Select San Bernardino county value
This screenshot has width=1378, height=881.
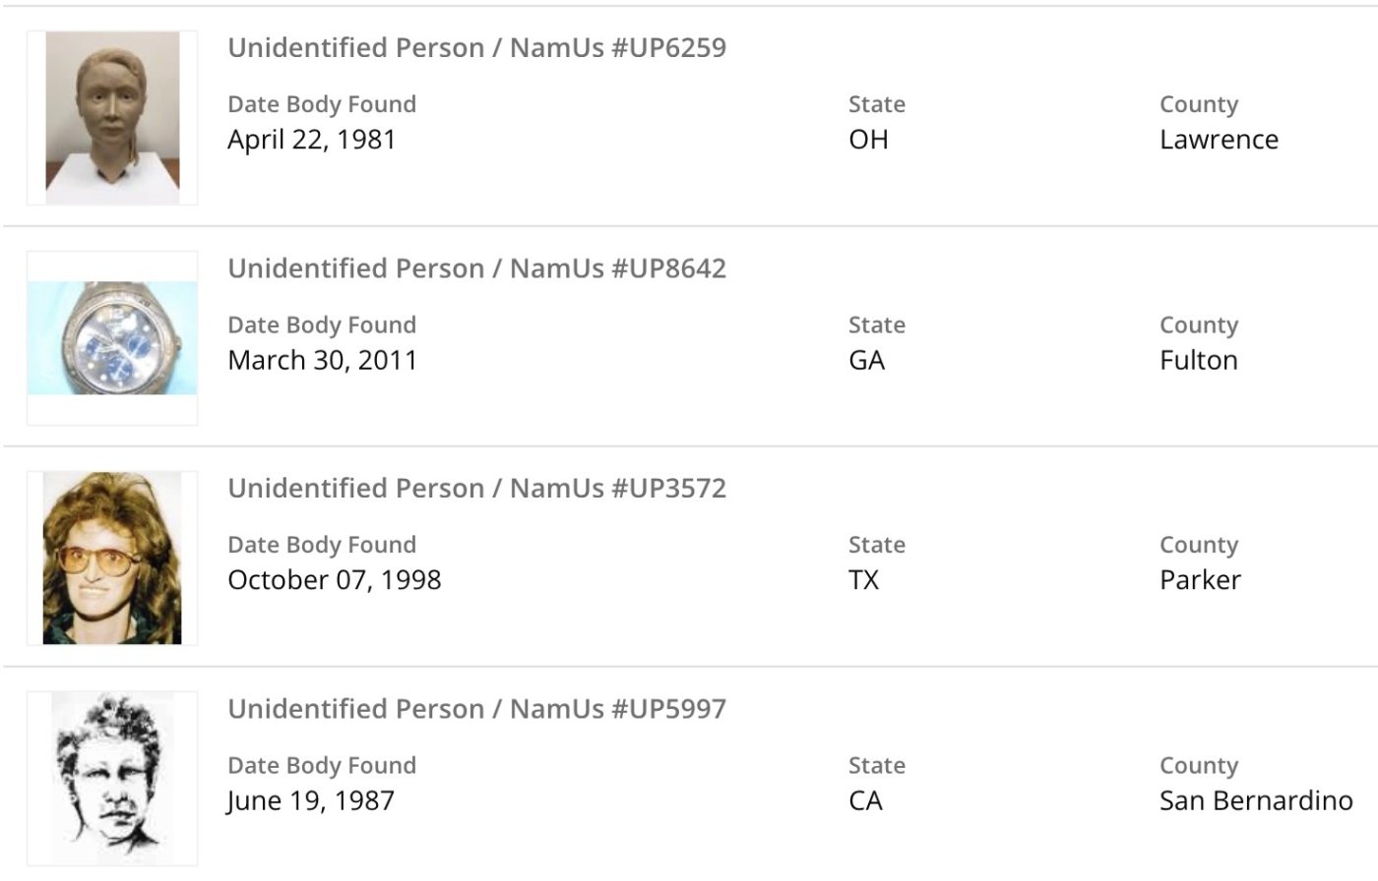point(1256,800)
